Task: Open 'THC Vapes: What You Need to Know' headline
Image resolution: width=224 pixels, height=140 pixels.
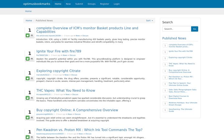Action: click(66, 91)
